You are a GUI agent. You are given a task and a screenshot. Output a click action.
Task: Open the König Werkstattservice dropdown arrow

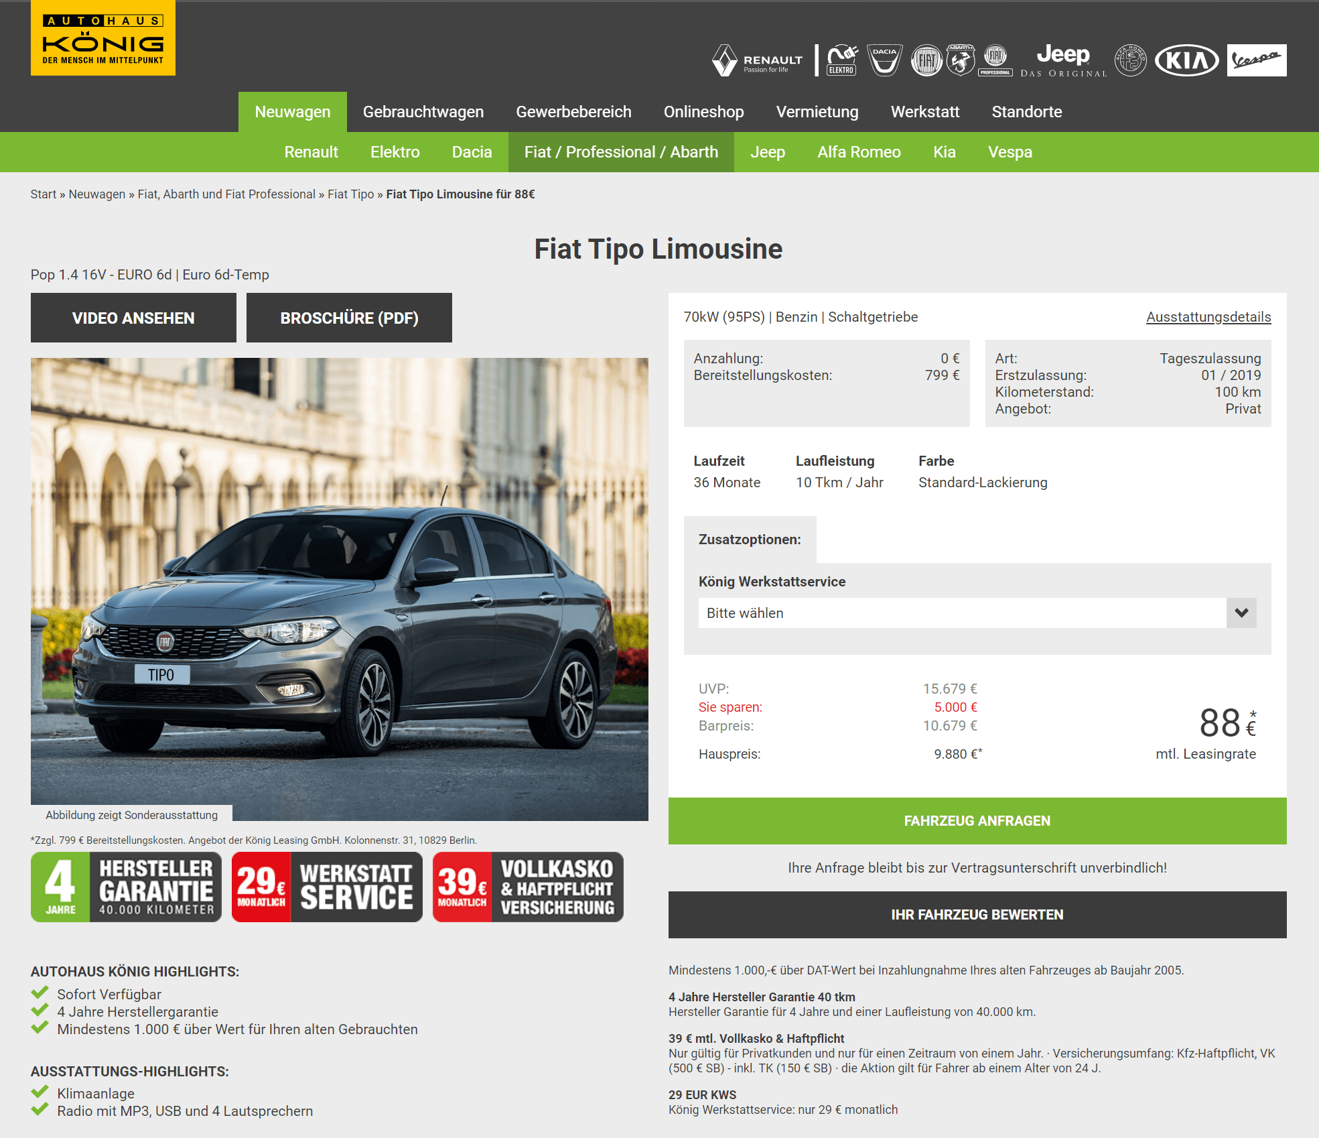tap(1241, 613)
